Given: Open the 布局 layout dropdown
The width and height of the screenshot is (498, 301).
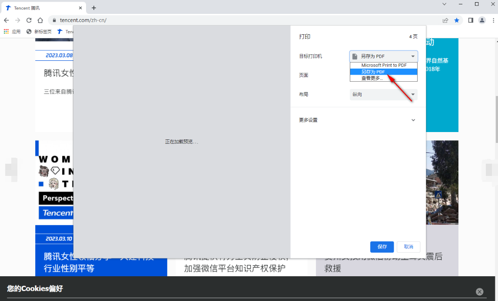Looking at the screenshot, I should [x=383, y=94].
